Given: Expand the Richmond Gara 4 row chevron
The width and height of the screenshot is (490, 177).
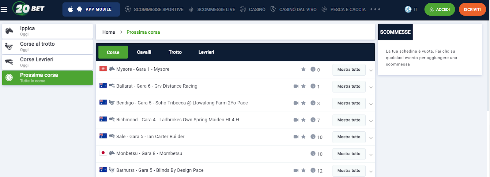Looking at the screenshot, I should (x=371, y=121).
